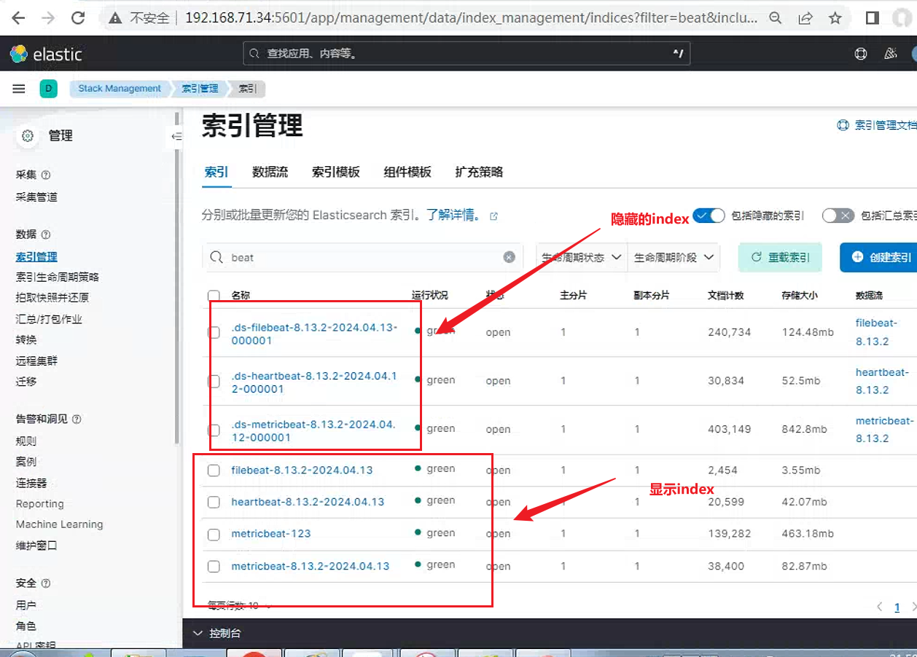
Task: Toggle 包括汇总索引 switch
Action: click(838, 216)
